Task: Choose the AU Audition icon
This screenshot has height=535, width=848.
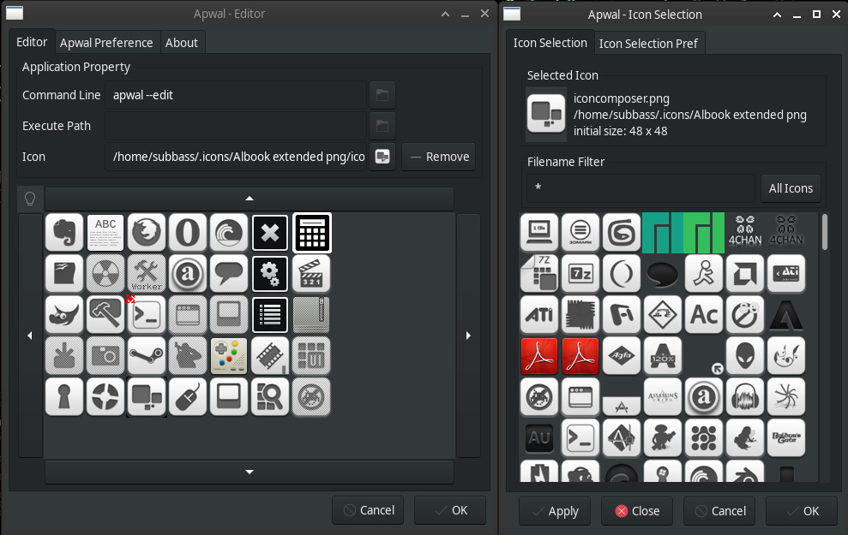Action: pyautogui.click(x=539, y=437)
